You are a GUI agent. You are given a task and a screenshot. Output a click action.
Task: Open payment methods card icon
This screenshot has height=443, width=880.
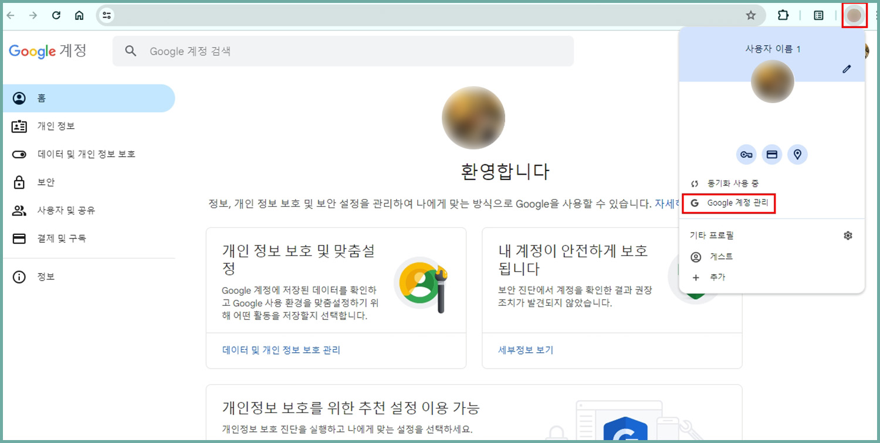coord(772,155)
